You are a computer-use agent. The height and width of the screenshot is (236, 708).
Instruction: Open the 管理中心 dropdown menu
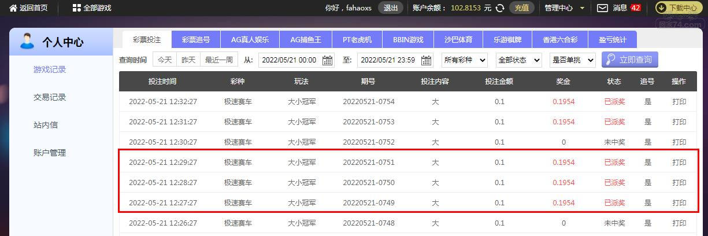click(565, 8)
